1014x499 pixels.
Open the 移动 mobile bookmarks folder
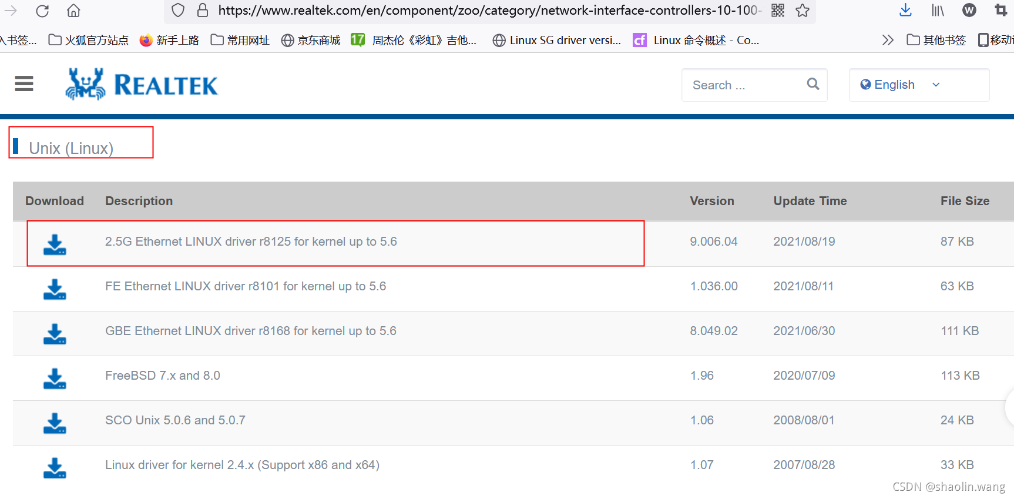click(996, 40)
